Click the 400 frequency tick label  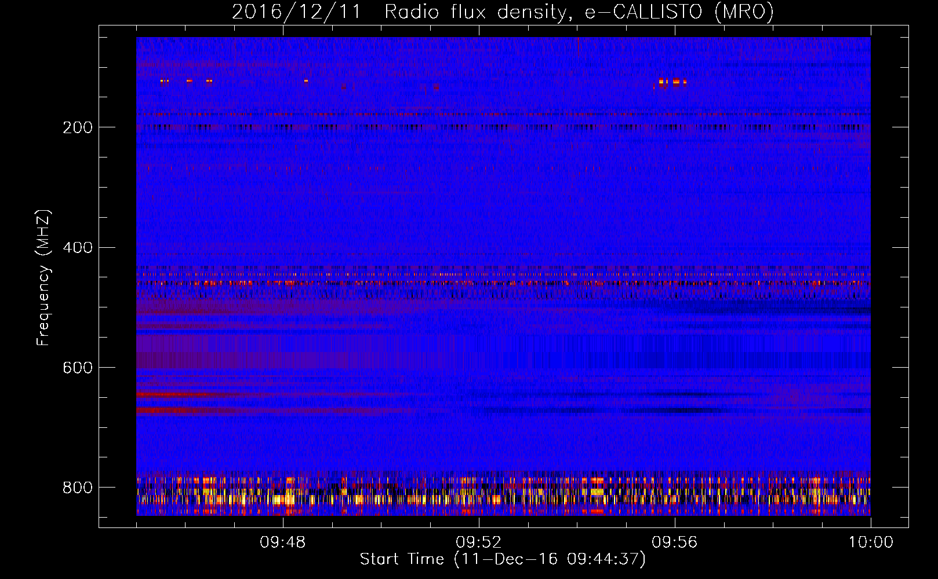(x=78, y=248)
